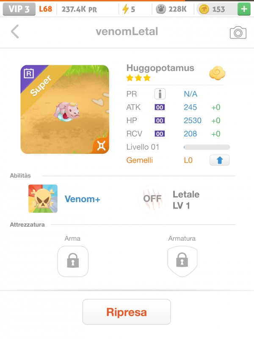Tap the PR info icon
This screenshot has height=339, width=254.
point(160,94)
